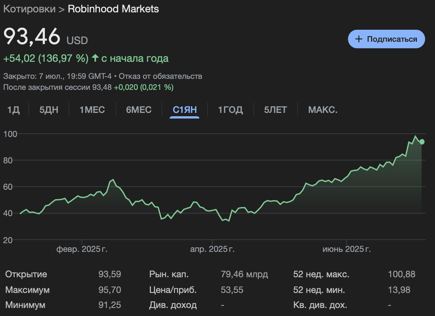Click the 80 y-axis label
The image size is (435, 316).
8,161
